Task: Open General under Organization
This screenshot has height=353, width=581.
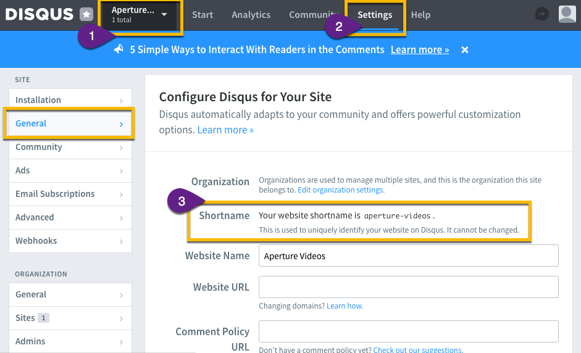Action: [70, 294]
